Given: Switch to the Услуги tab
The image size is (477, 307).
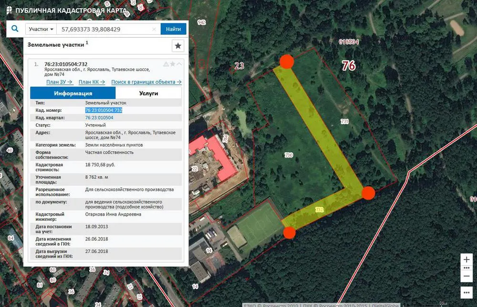Looking at the screenshot, I should click(148, 93).
